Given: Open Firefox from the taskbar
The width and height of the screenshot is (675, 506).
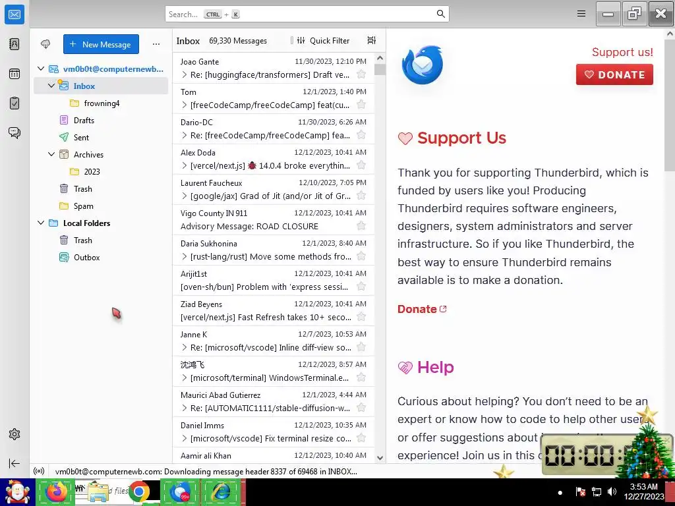Looking at the screenshot, I should click(x=57, y=492).
